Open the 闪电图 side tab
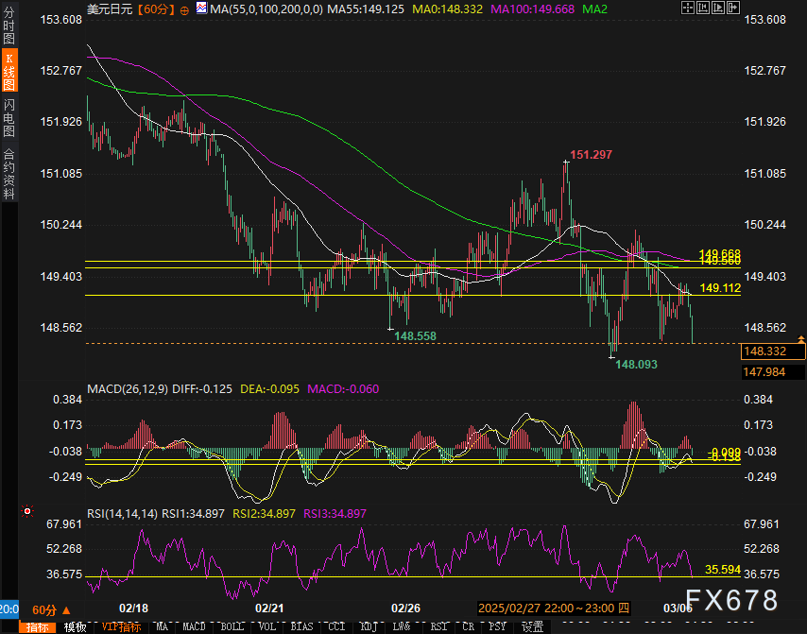The height and width of the screenshot is (634, 807). coord(9,117)
